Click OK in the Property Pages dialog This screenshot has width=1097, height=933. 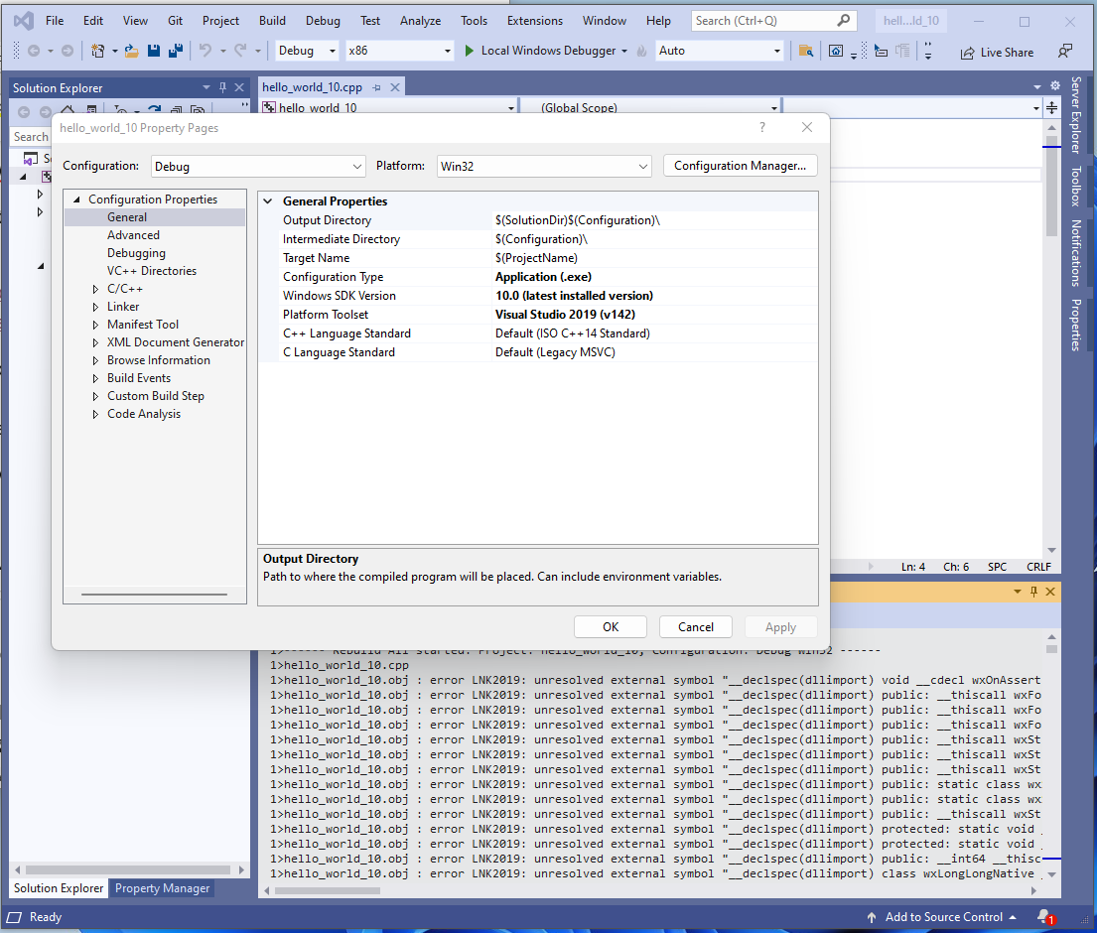click(611, 626)
